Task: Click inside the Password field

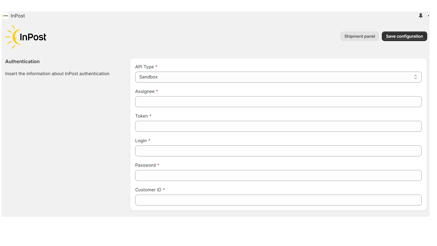Action: point(278,175)
